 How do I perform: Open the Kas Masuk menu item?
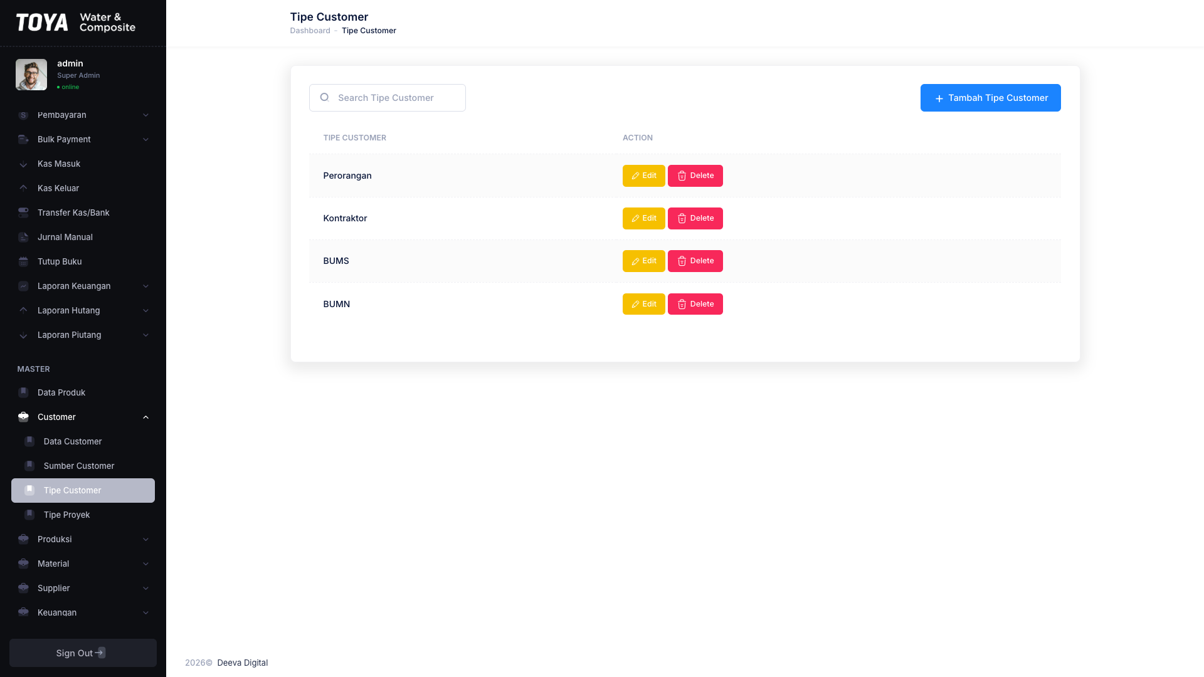click(x=83, y=164)
